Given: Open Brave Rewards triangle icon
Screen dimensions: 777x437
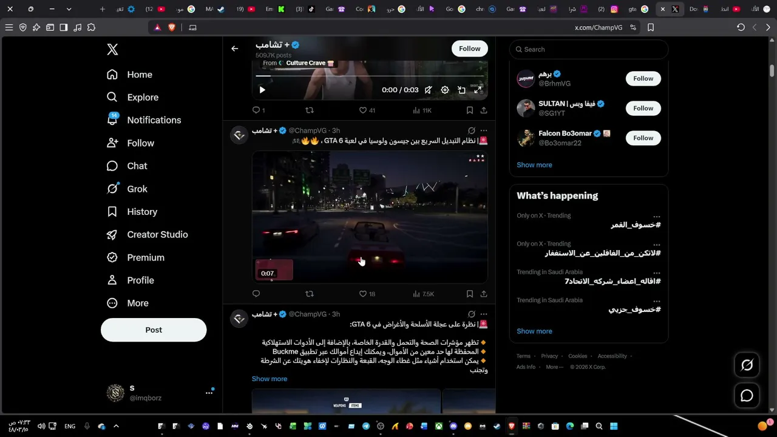Looking at the screenshot, I should pyautogui.click(x=158, y=27).
